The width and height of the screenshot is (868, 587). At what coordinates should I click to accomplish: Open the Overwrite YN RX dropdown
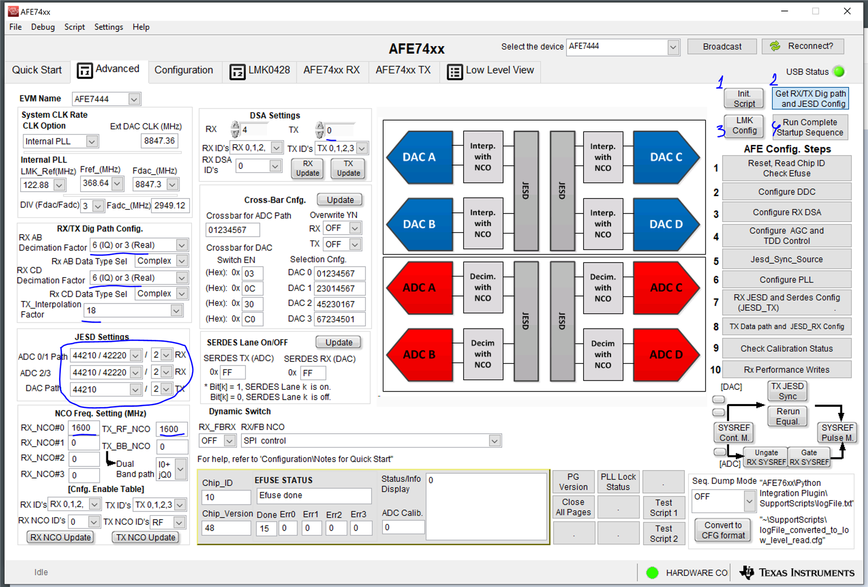tap(355, 228)
